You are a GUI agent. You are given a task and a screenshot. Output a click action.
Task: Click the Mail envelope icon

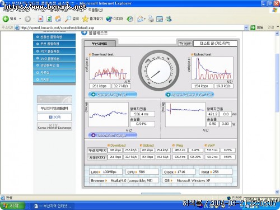(140, 19)
